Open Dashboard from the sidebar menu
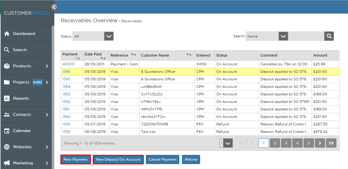This screenshot has height=169, width=348. pyautogui.click(x=26, y=34)
